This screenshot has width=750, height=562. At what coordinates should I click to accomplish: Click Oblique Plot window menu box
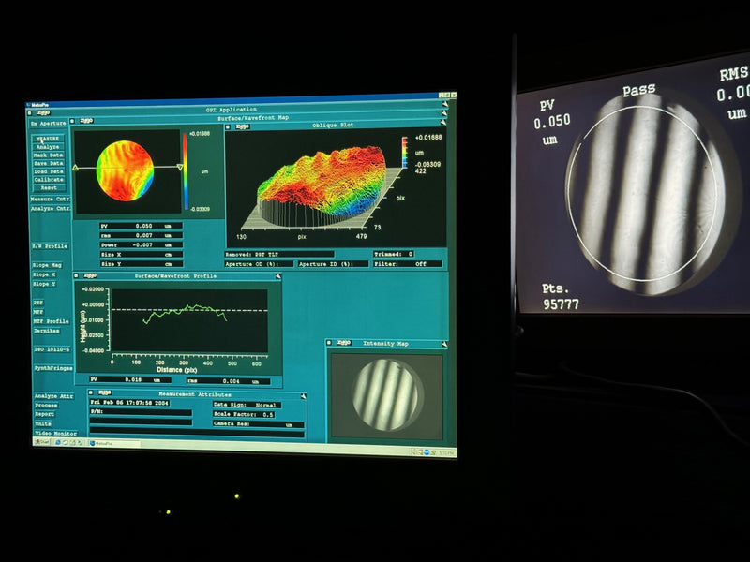[228, 127]
